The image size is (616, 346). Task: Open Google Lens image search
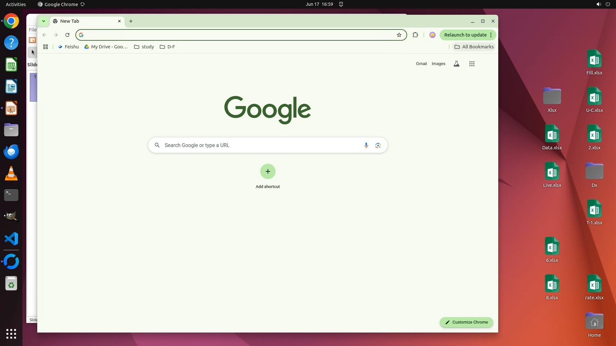(x=378, y=145)
